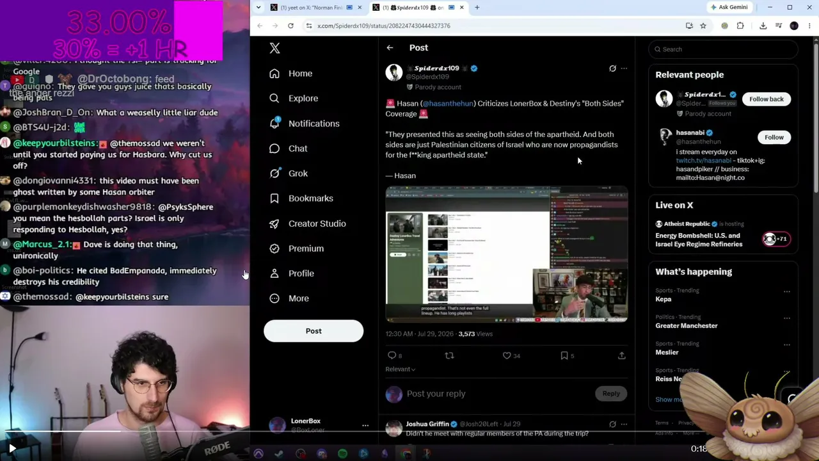Open Chrome downloads
Image resolution: width=819 pixels, height=461 pixels.
[x=763, y=26]
